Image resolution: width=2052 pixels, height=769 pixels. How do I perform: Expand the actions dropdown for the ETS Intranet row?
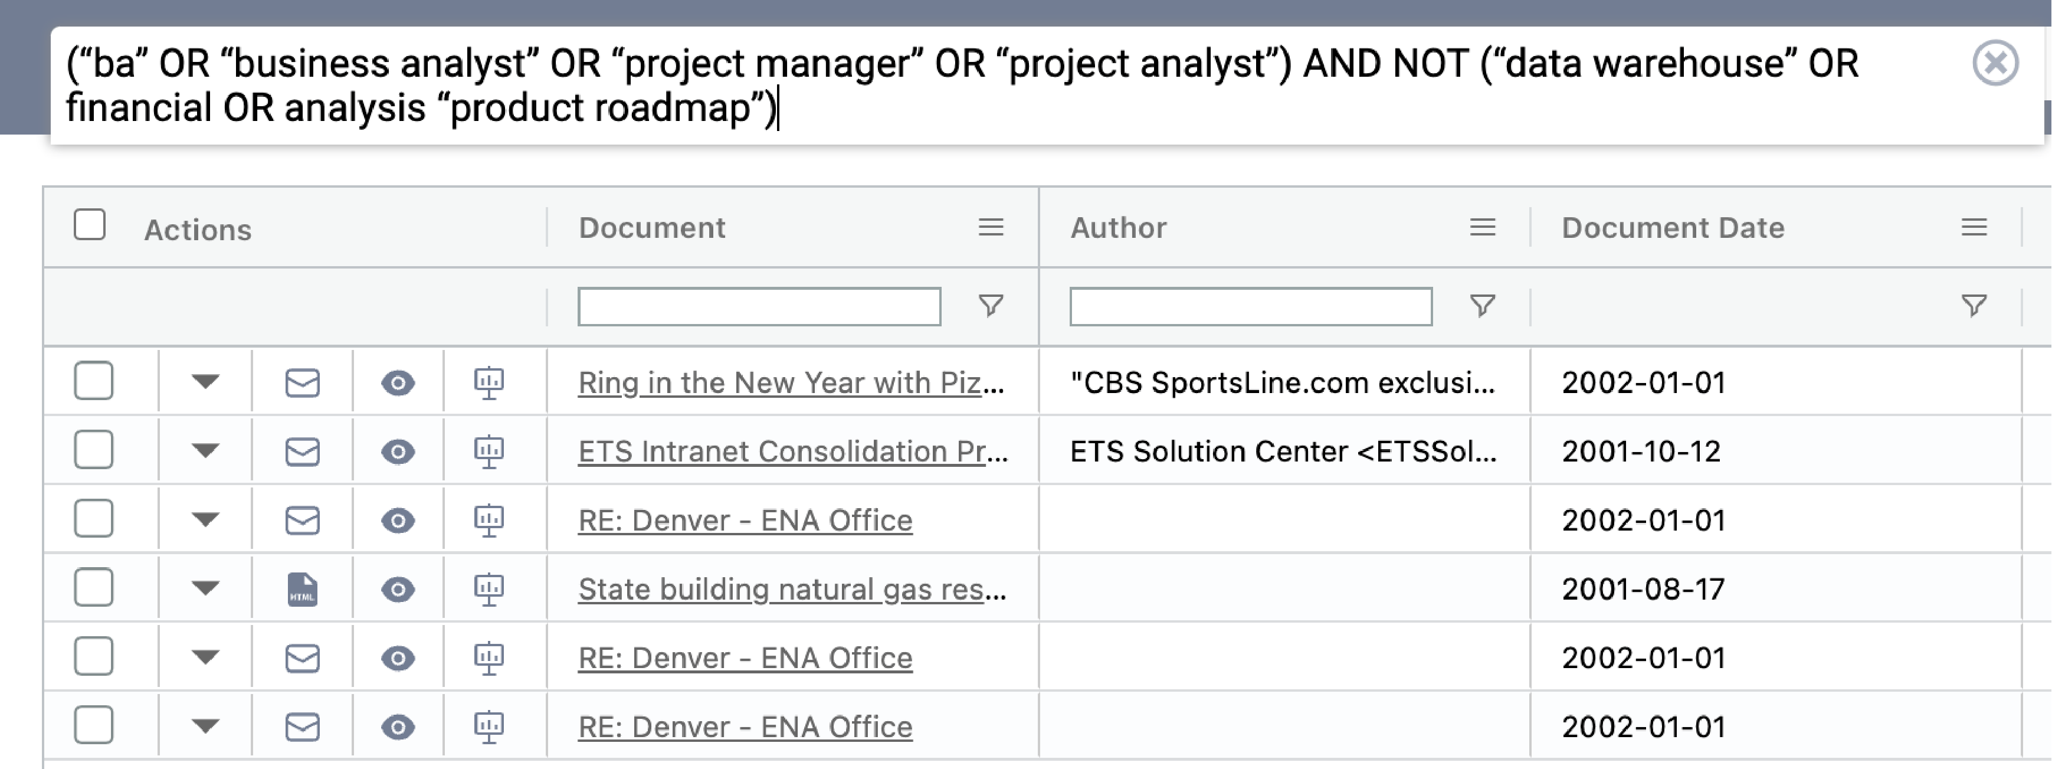pyautogui.click(x=205, y=451)
